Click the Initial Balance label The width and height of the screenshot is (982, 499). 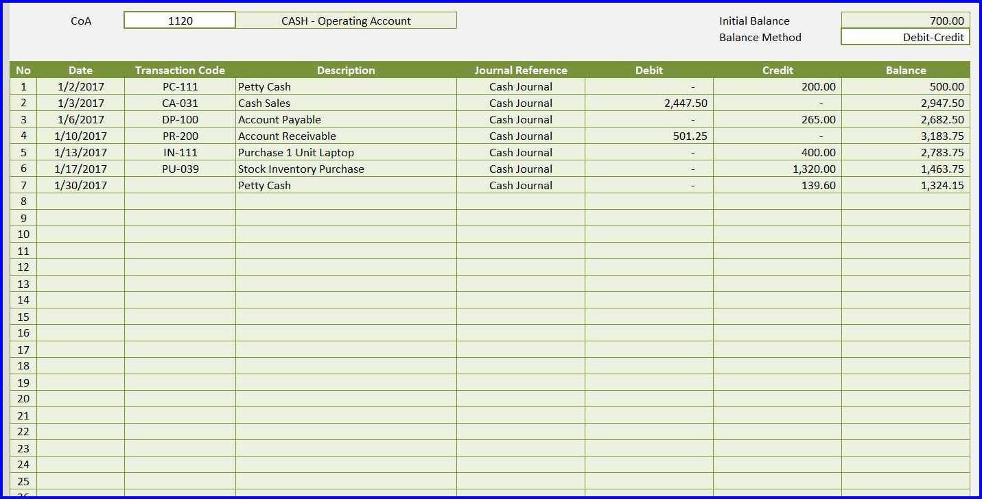tap(754, 21)
